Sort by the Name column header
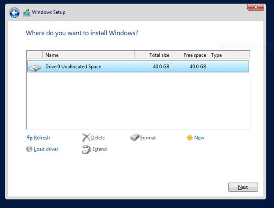The width and height of the screenshot is (274, 208). pyautogui.click(x=88, y=55)
